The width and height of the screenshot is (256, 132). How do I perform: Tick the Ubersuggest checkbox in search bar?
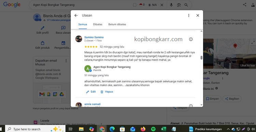(x=134, y=5)
